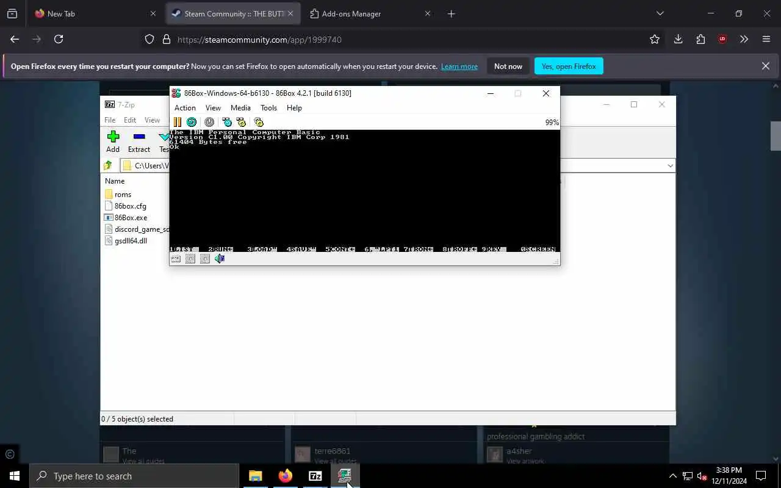
Task: Open the Firefox downloads panel
Action: (x=678, y=39)
